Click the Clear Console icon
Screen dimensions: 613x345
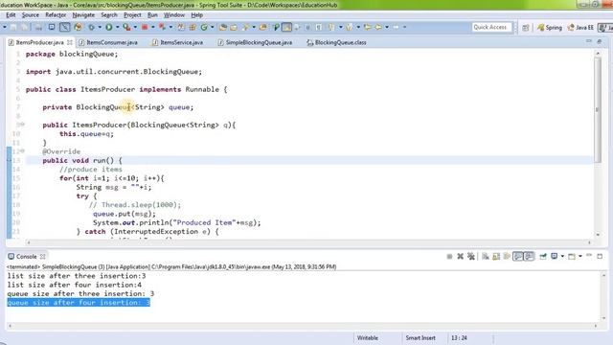click(x=486, y=256)
